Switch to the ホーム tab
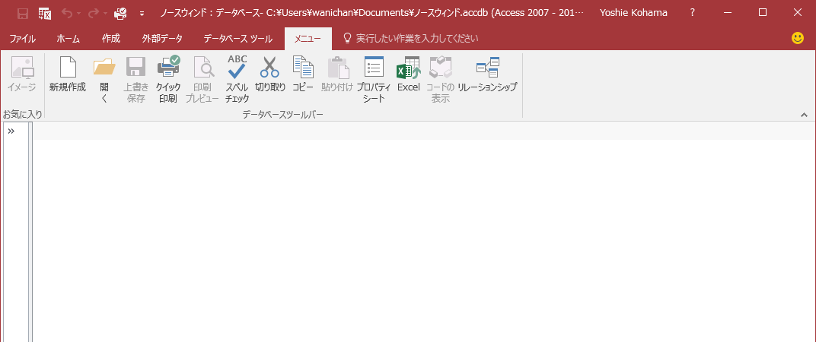816x342 pixels. point(69,39)
